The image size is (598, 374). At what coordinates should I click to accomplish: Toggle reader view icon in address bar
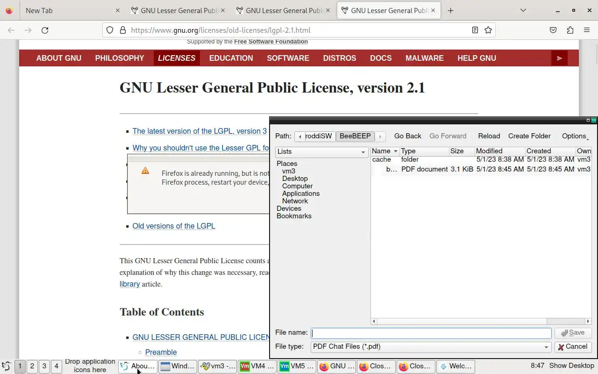coord(475,30)
